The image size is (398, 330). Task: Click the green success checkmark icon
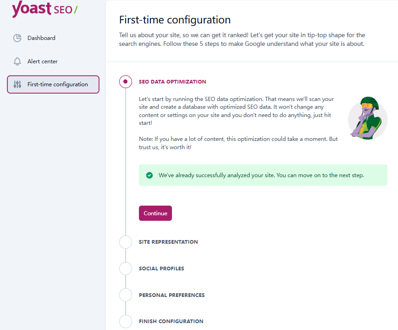click(149, 175)
